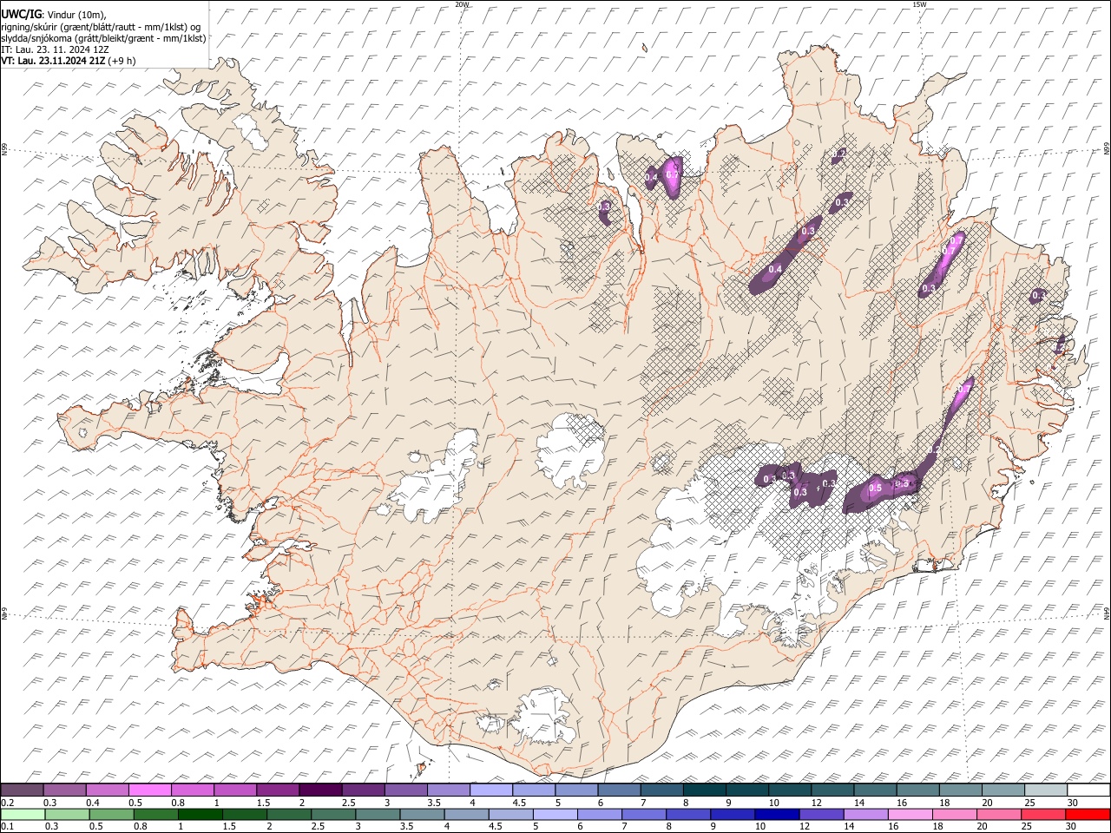Pick upper-row white swatch after 30
The image size is (1111, 833).
point(1088,790)
